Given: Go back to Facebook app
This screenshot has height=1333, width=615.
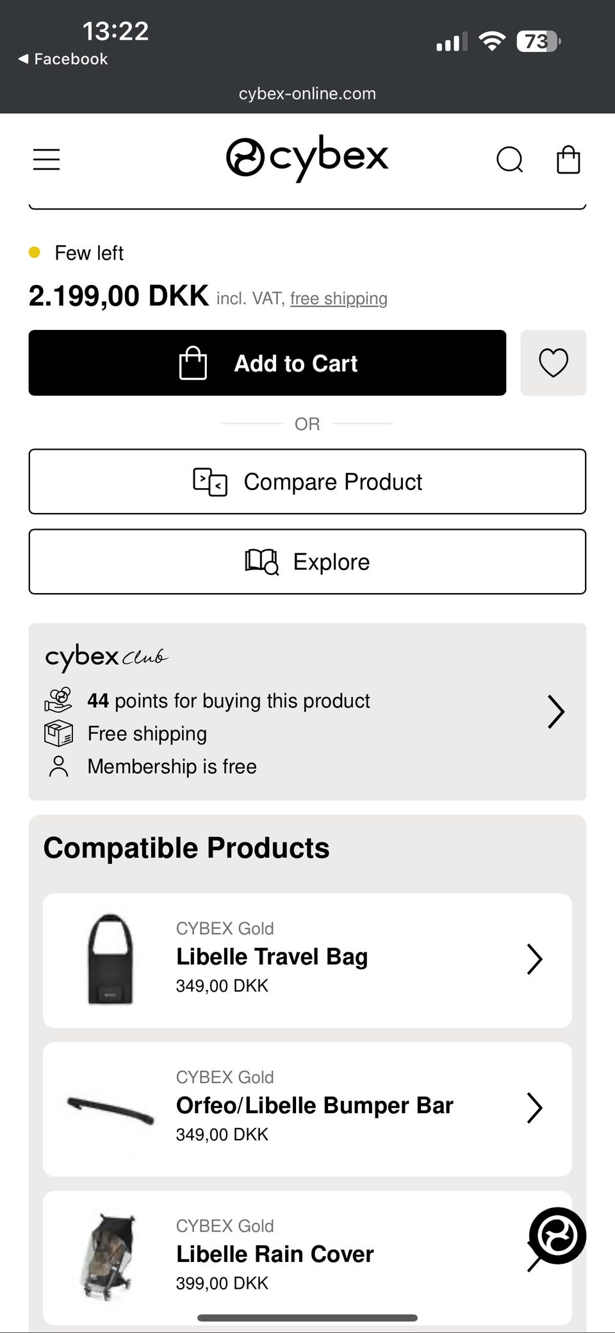Looking at the screenshot, I should (63, 59).
